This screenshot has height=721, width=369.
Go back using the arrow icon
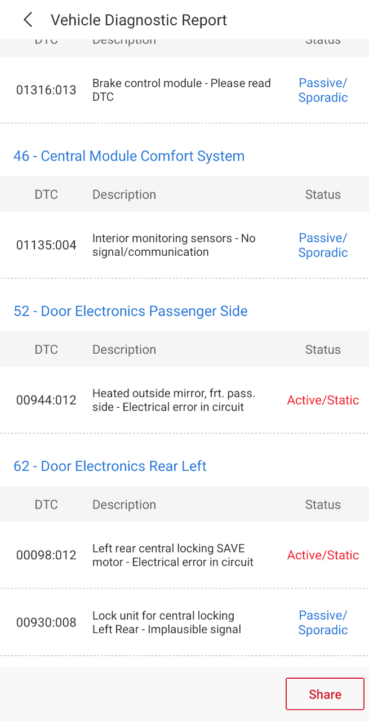coord(28,20)
